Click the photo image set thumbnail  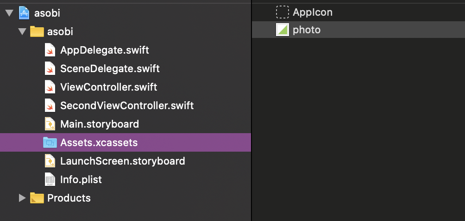282,30
